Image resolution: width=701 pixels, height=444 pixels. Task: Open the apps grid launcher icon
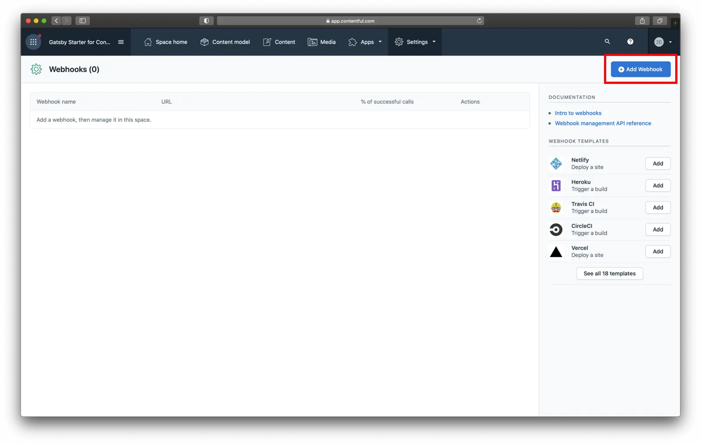[33, 42]
